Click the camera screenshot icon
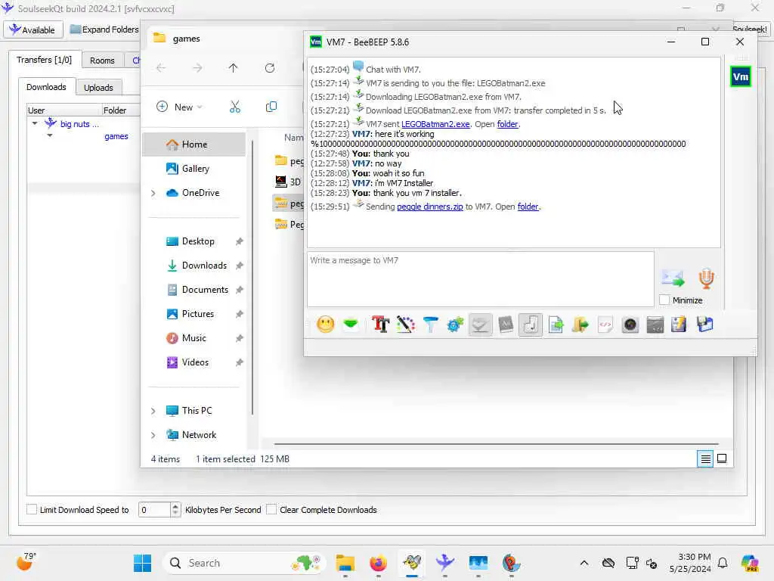This screenshot has width=774, height=581. [630, 325]
